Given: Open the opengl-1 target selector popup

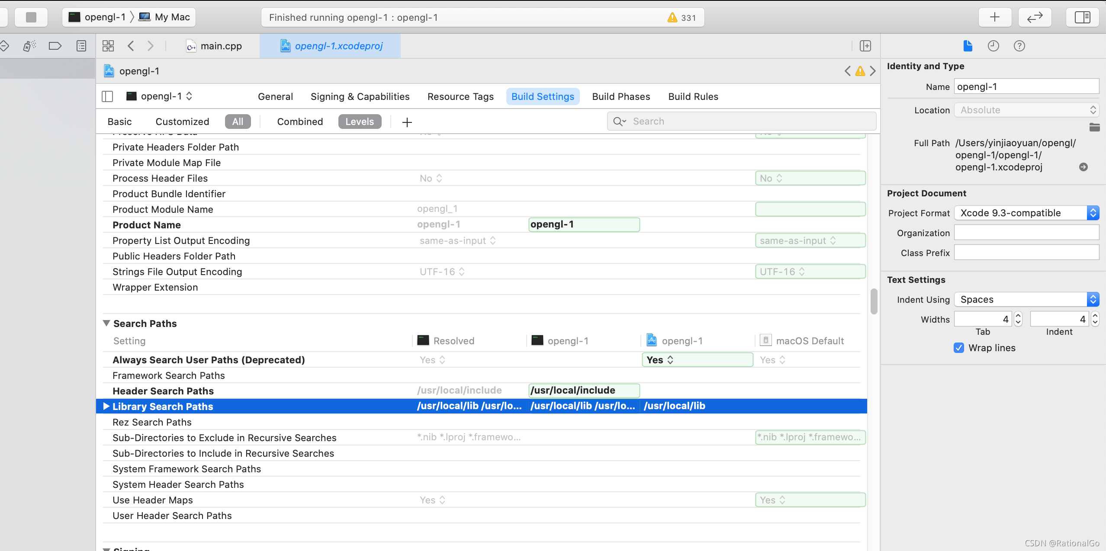Looking at the screenshot, I should [159, 96].
